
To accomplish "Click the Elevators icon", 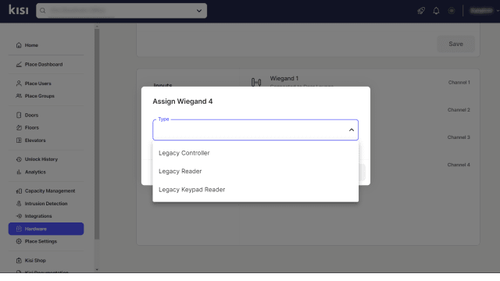I will tap(19, 140).
